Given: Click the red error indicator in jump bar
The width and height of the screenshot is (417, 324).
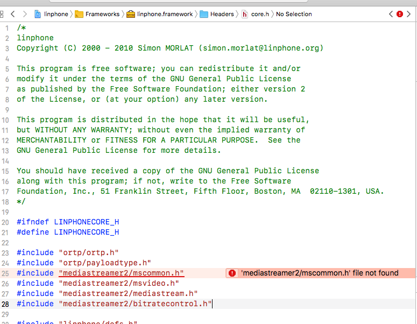Looking at the screenshot, I should click(399, 14).
